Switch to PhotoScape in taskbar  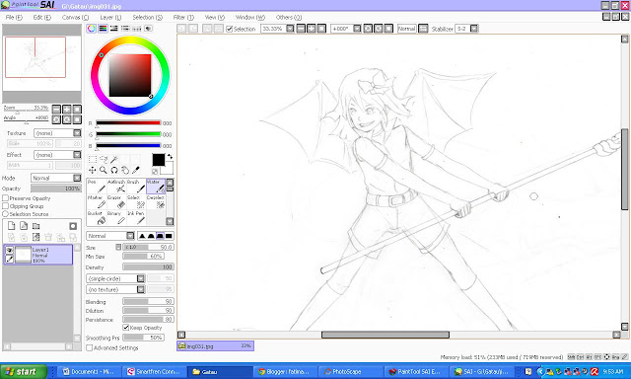[x=351, y=371]
